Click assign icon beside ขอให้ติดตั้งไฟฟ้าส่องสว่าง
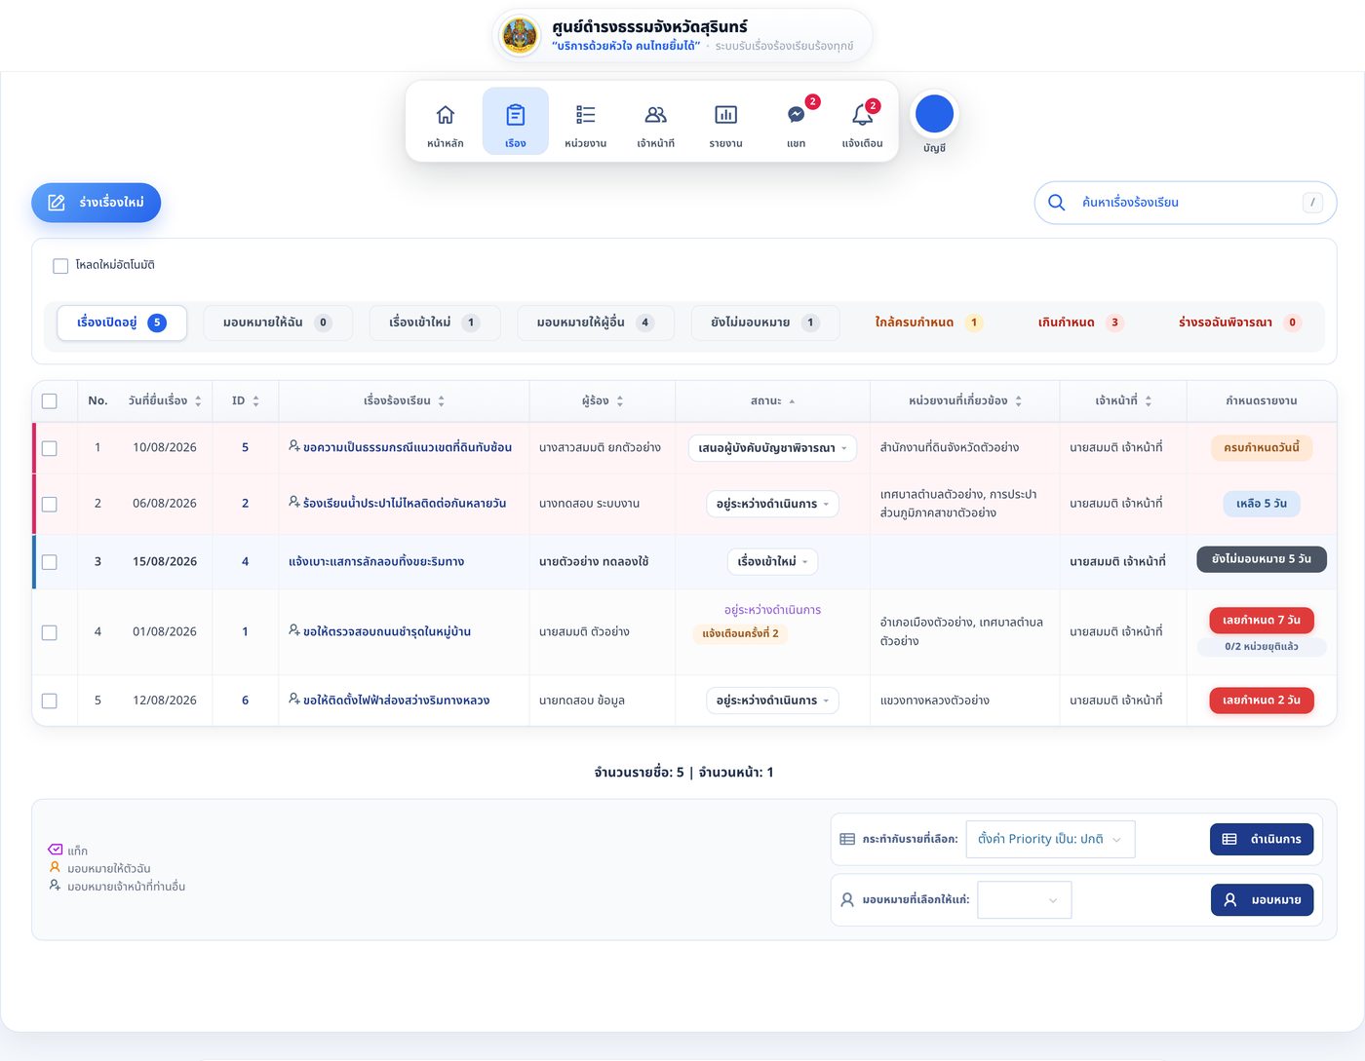The height and width of the screenshot is (1061, 1365). point(294,699)
